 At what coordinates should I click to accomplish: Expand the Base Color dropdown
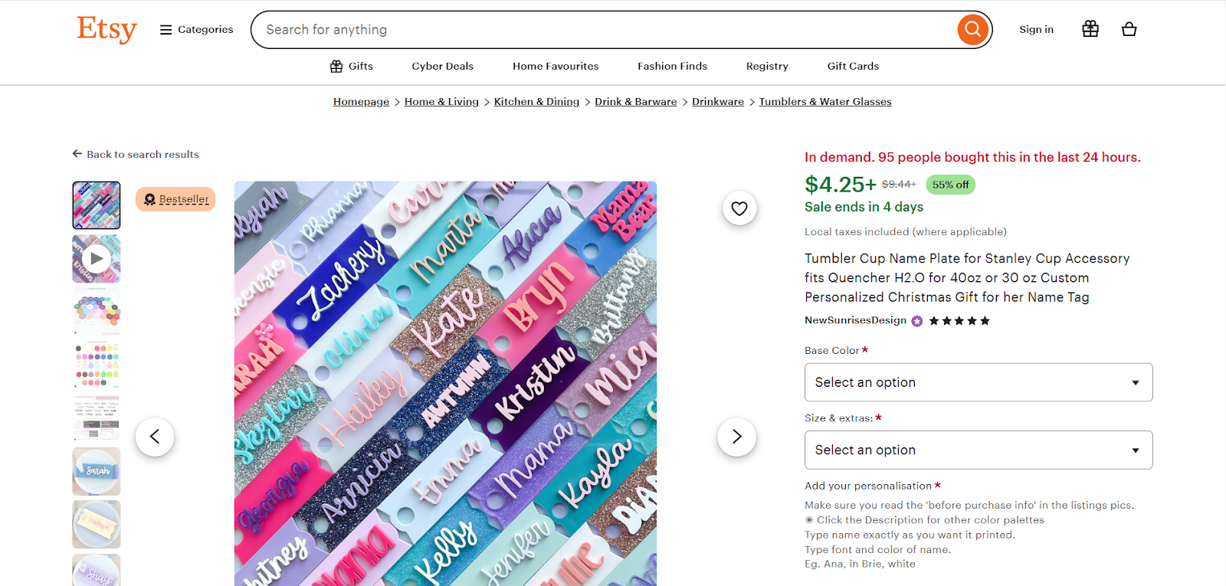tap(979, 382)
